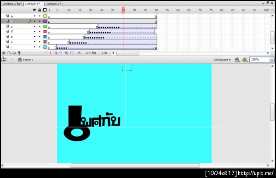
Task: Enable the Onion Skin Outlines icon
Action: tap(61, 53)
